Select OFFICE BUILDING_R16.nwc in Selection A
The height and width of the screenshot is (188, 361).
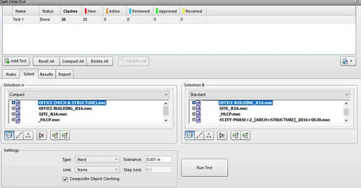65,108
